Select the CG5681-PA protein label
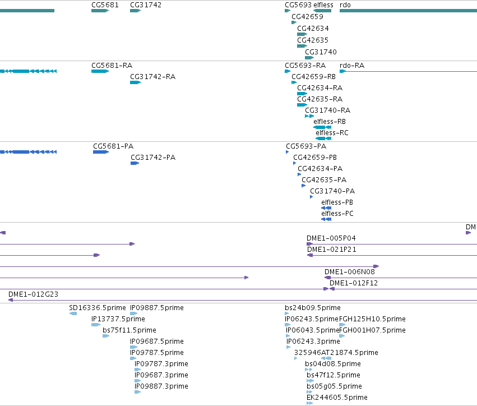Screen dimensions: 477x406 pyautogui.click(x=113, y=146)
